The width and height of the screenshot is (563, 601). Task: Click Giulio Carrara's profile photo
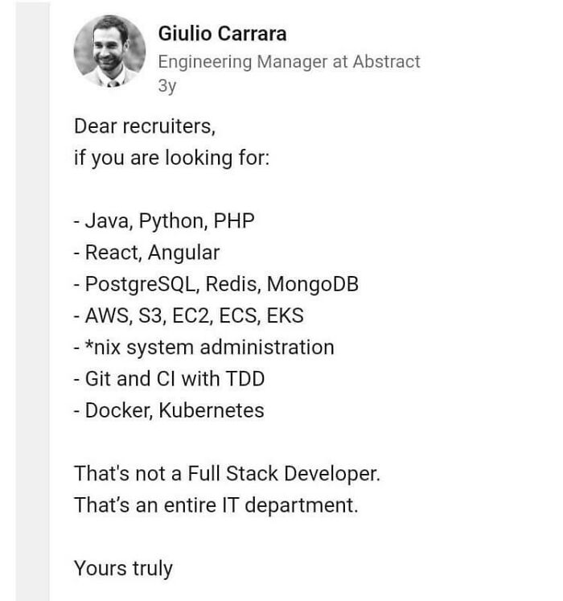point(110,51)
